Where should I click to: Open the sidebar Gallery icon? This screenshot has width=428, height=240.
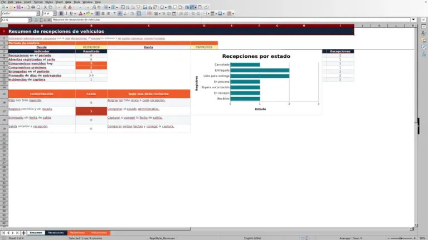424,40
